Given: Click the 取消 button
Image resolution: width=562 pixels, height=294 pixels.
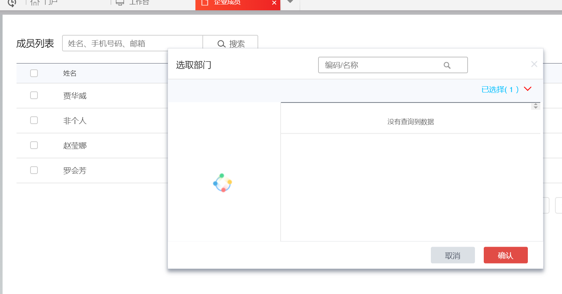Looking at the screenshot, I should point(453,255).
